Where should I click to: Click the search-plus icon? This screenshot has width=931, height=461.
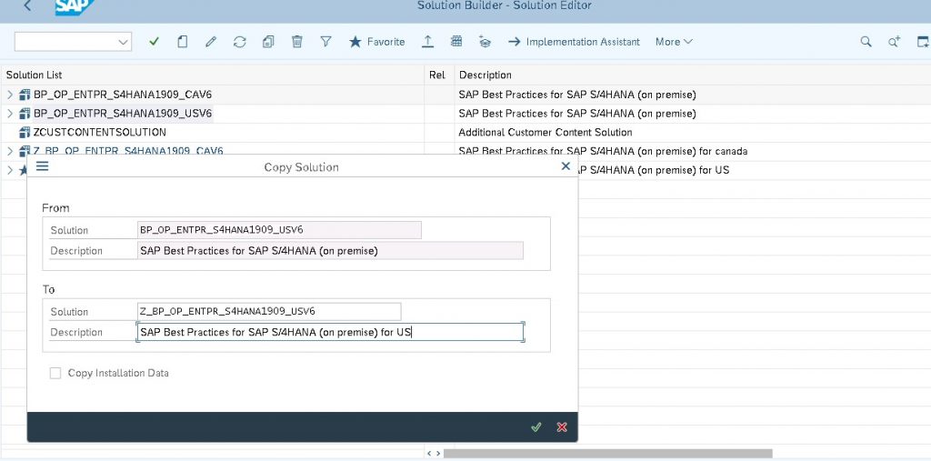pyautogui.click(x=895, y=42)
